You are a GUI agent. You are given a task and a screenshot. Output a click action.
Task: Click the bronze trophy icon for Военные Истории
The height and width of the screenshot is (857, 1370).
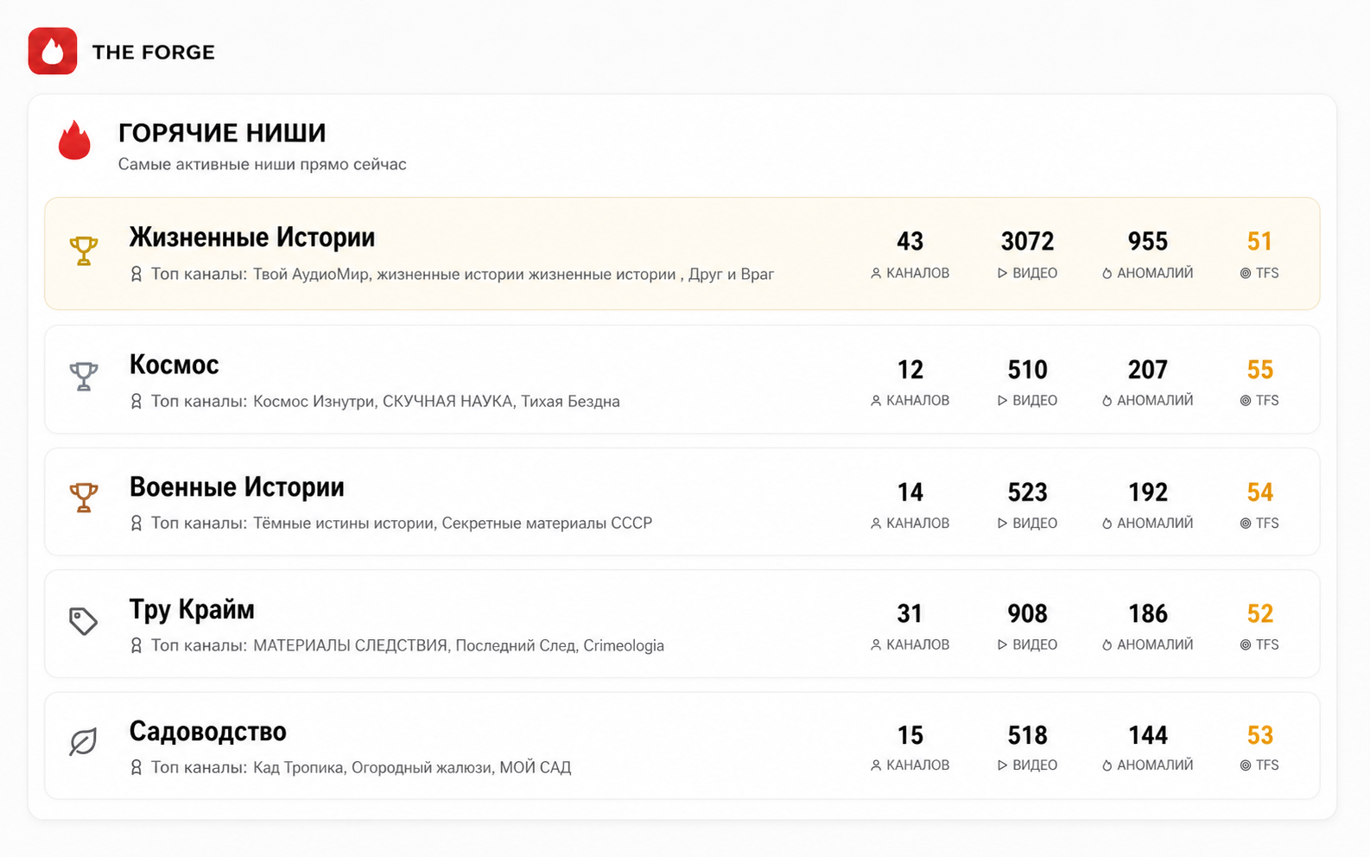[x=84, y=498]
